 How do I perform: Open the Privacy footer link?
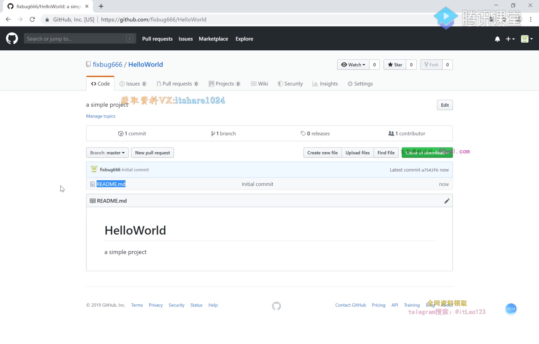[x=156, y=305]
